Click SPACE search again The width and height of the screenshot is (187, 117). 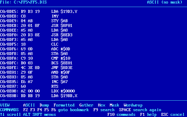click(x=140, y=110)
